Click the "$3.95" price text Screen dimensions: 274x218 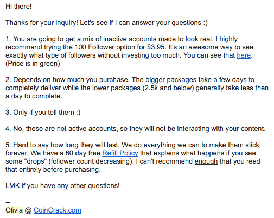pos(156,47)
